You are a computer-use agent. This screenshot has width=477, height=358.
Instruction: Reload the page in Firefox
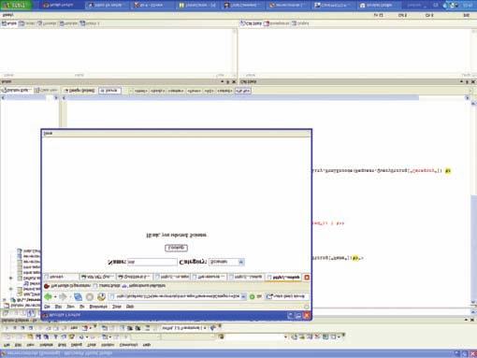[78, 296]
